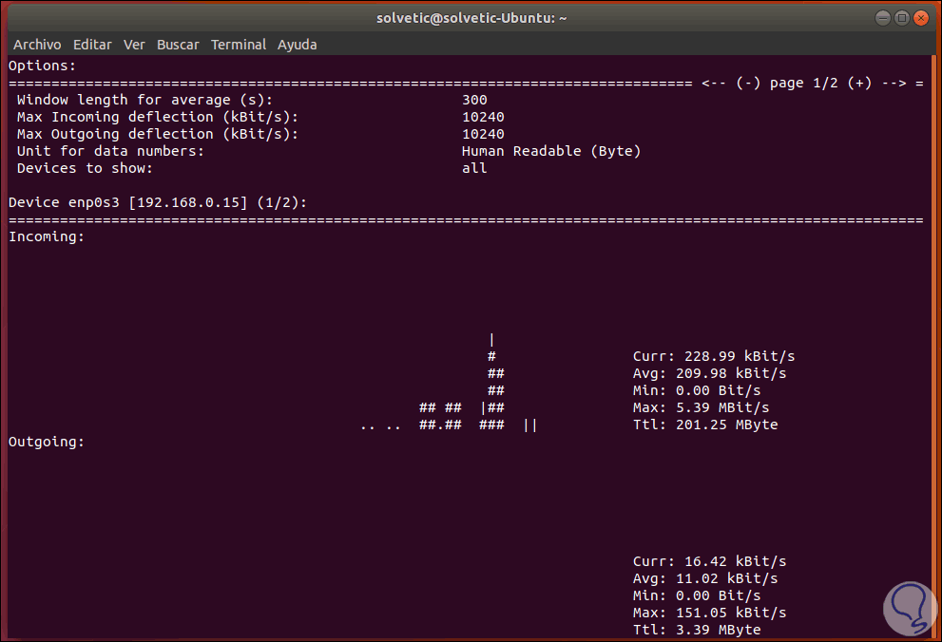The width and height of the screenshot is (942, 642).
Task: Select Window length for average label
Action: click(x=144, y=100)
